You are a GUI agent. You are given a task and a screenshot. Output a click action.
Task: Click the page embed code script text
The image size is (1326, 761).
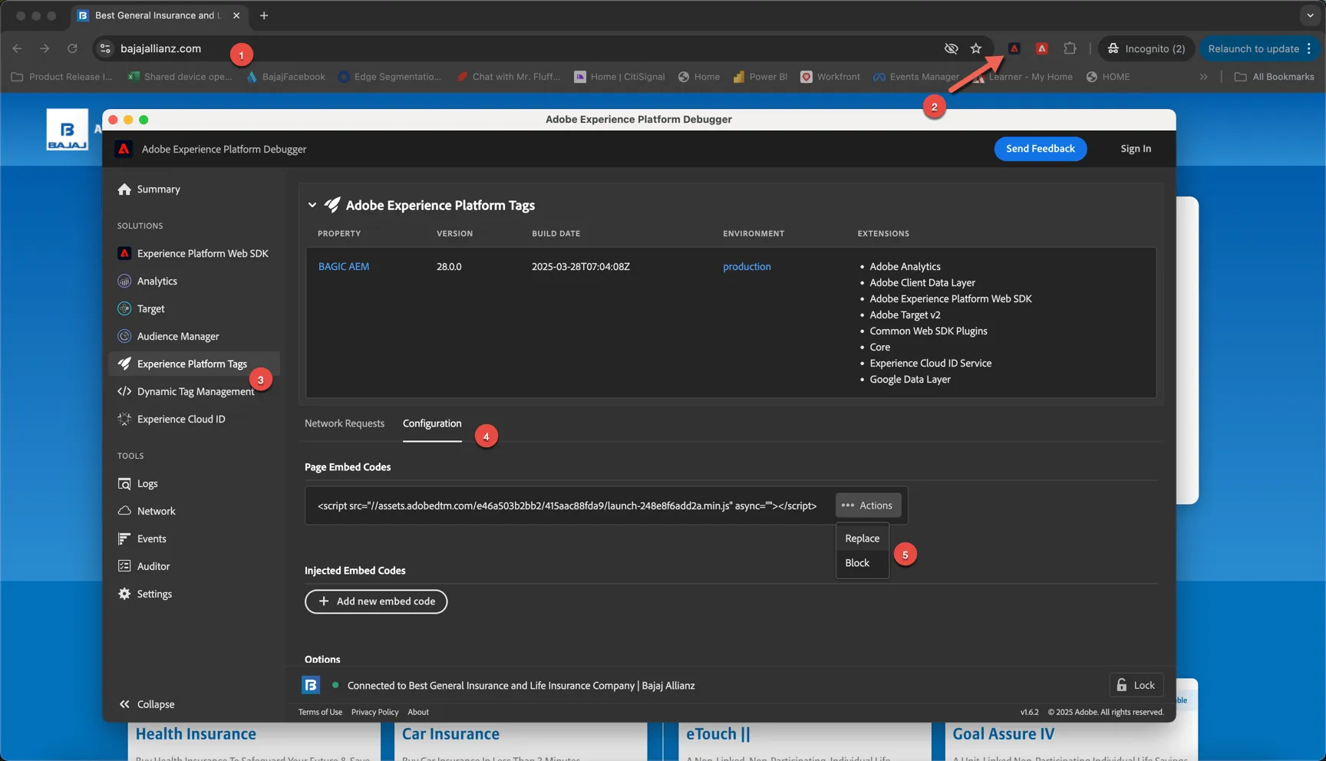(567, 506)
